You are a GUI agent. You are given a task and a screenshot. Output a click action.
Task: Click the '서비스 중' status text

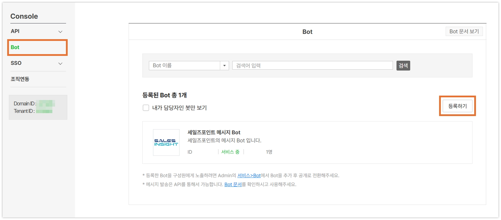point(230,152)
